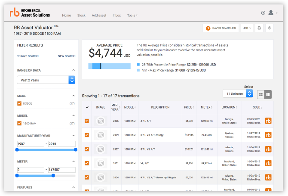Click rb logo for 10/29/2019 Maryland row
This screenshot has height=196, width=288.
tap(268, 163)
